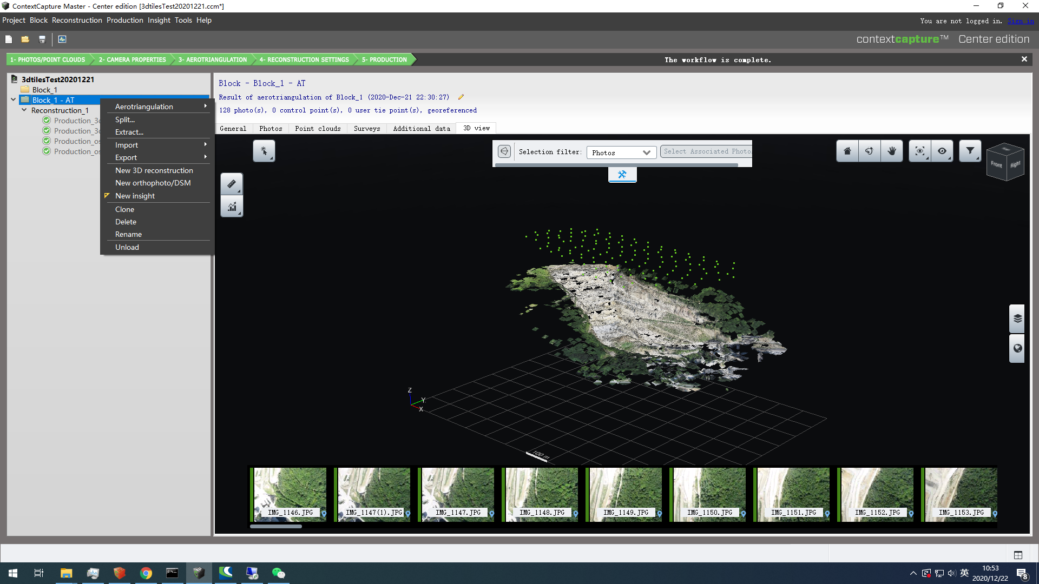Choose the measurement ruler tool
Image resolution: width=1039 pixels, height=584 pixels.
(x=232, y=184)
